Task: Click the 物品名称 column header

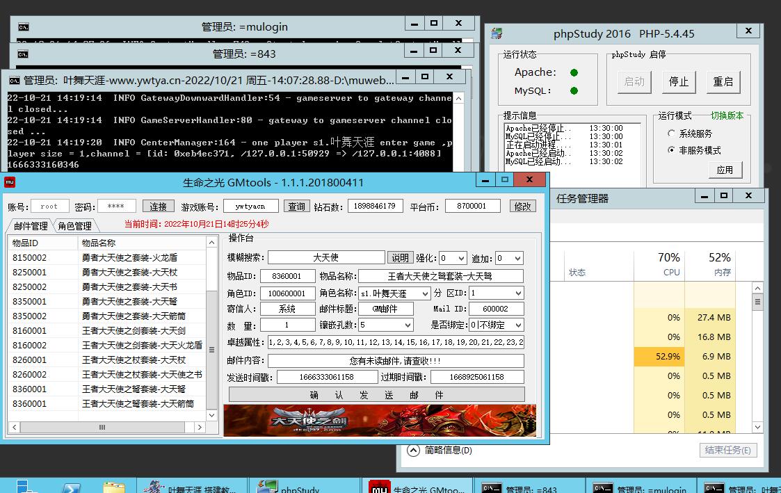Action: 141,243
